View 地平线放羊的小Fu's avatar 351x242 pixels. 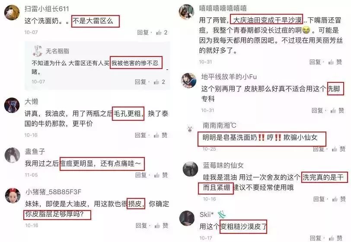(x=188, y=80)
